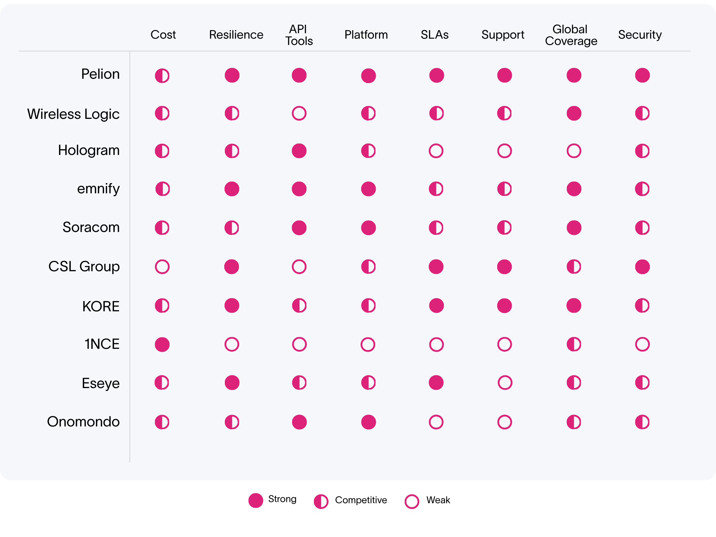Click the Security column header
This screenshot has width=716, height=537.
[640, 35]
